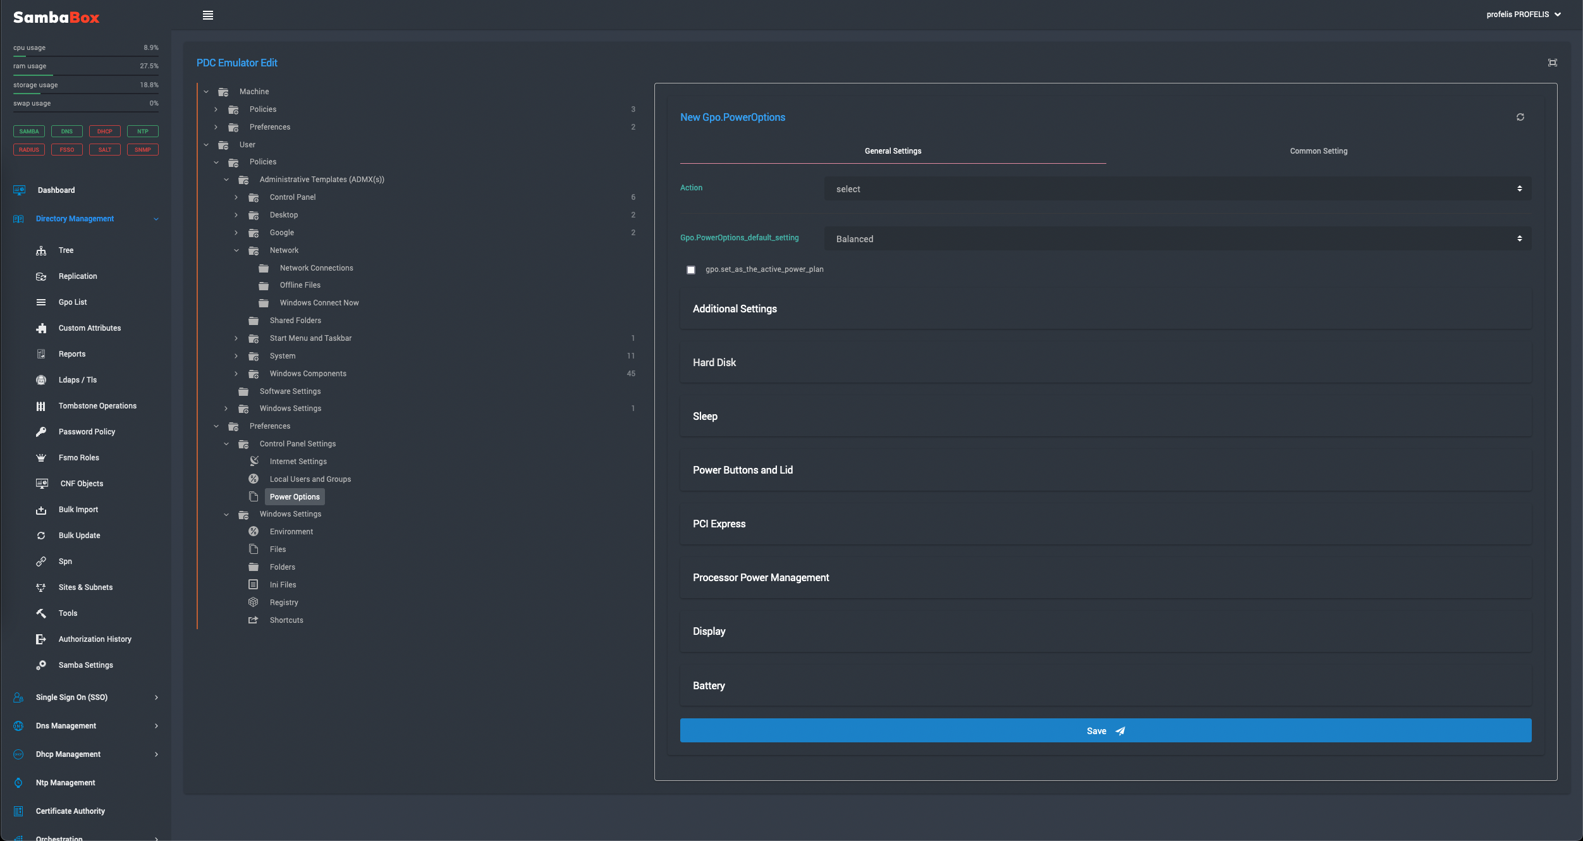Expand Windows Components tree chevron
Image resolution: width=1583 pixels, height=841 pixels.
(x=236, y=374)
